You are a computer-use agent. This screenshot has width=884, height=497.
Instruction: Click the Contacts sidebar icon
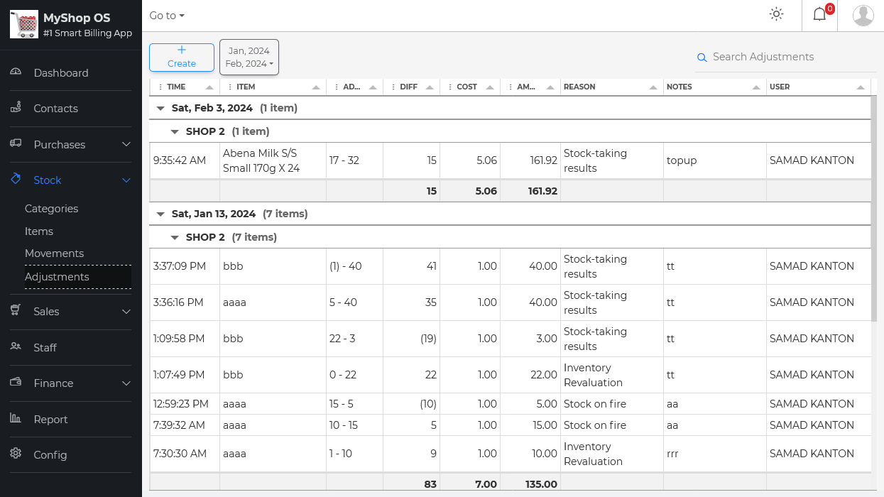[16, 108]
